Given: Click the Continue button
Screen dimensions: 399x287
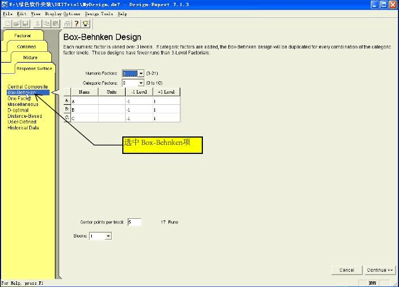Looking at the screenshot, I should (380, 270).
